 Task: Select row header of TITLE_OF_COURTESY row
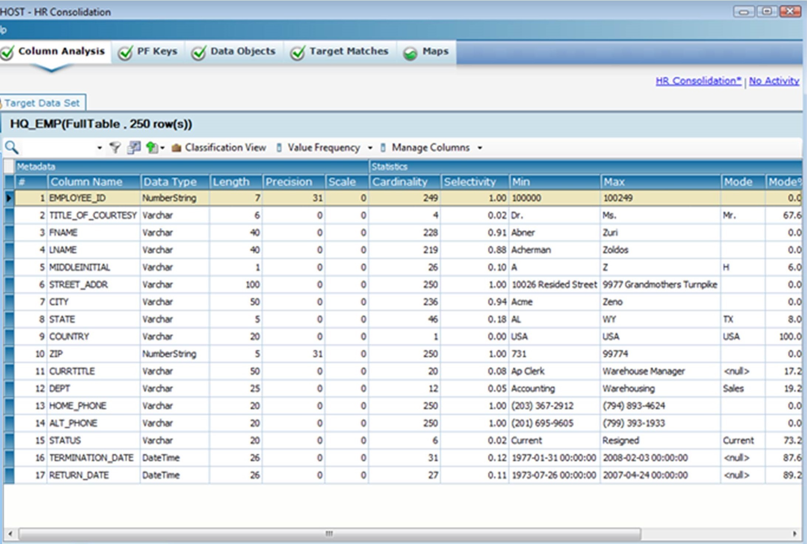point(9,215)
